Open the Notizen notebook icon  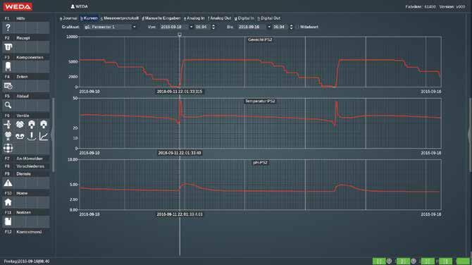[8, 221]
